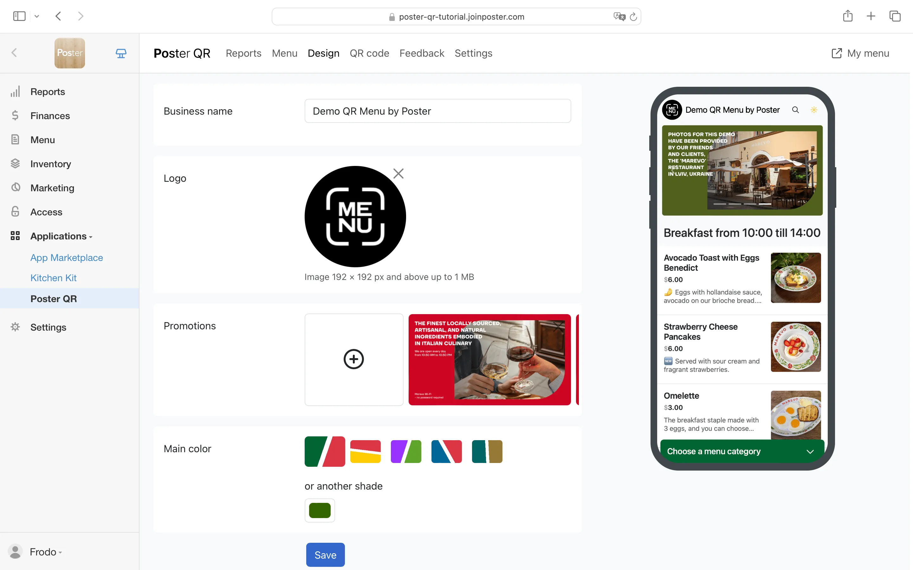Click the Finances dollar icon in sidebar
The height and width of the screenshot is (570, 913).
(15, 115)
